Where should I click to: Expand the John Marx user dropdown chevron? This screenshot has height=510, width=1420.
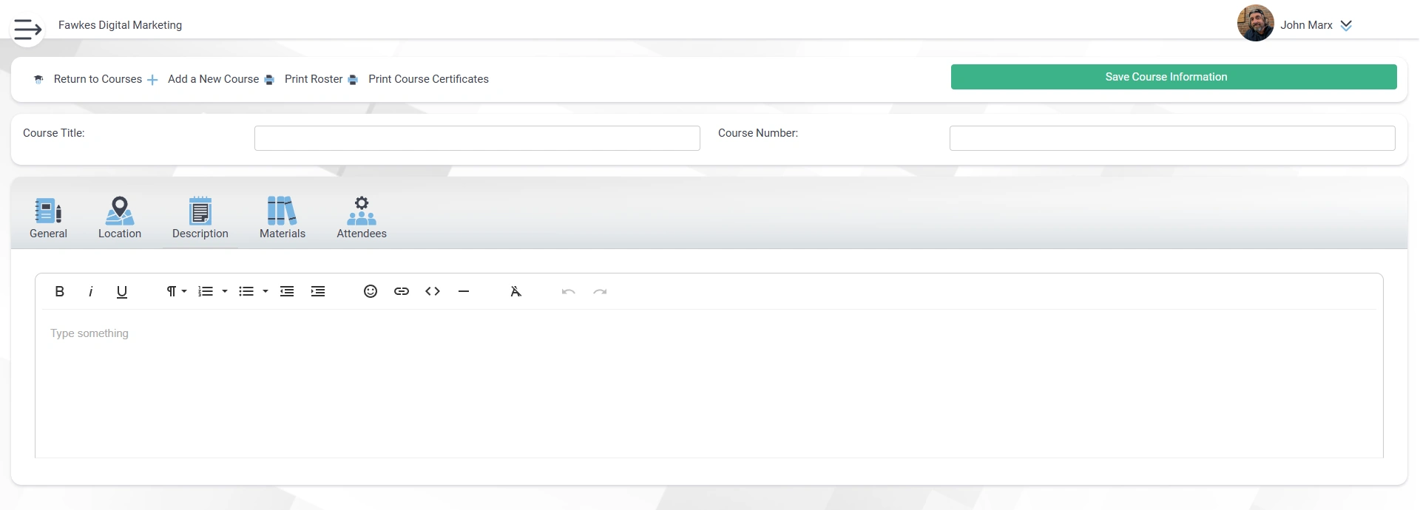pos(1346,25)
